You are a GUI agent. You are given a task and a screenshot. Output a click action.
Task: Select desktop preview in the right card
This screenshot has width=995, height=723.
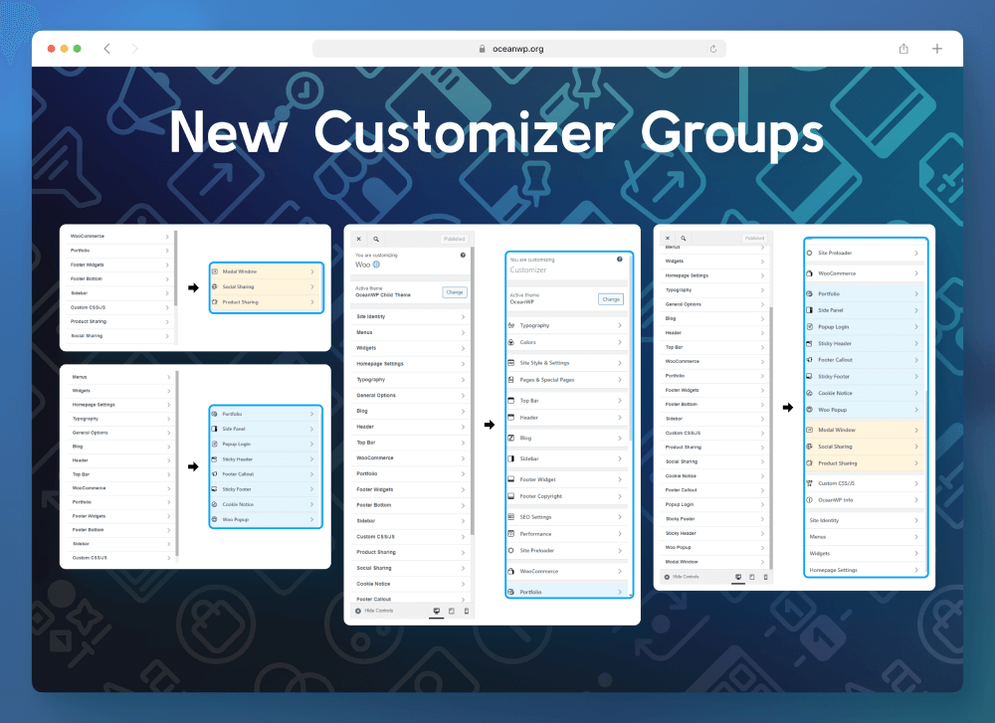pyautogui.click(x=738, y=577)
